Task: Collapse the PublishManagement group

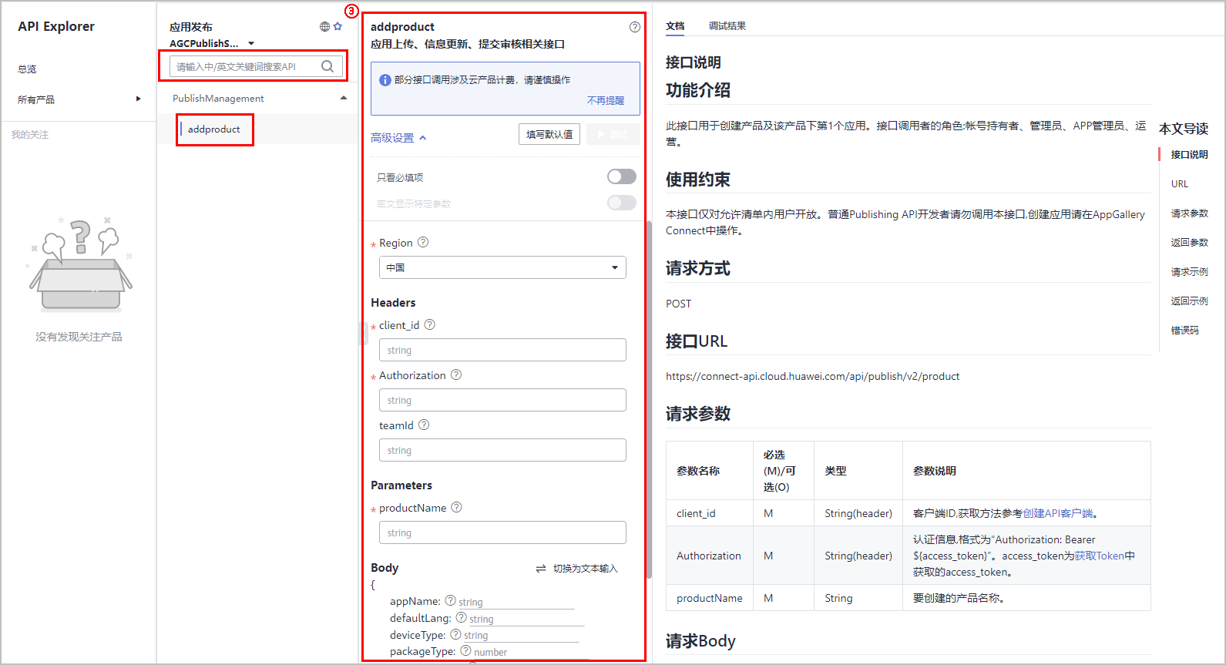Action: pyautogui.click(x=344, y=98)
